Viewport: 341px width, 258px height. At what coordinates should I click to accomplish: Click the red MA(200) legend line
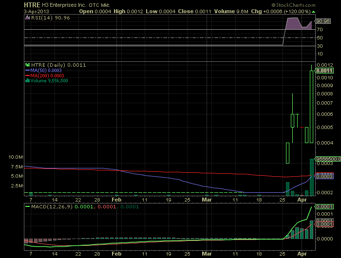pyautogui.click(x=27, y=75)
